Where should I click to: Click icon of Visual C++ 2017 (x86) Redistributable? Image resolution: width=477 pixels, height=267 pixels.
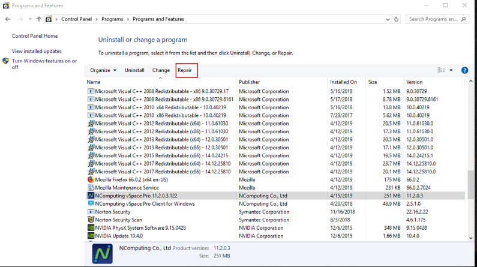[91, 172]
